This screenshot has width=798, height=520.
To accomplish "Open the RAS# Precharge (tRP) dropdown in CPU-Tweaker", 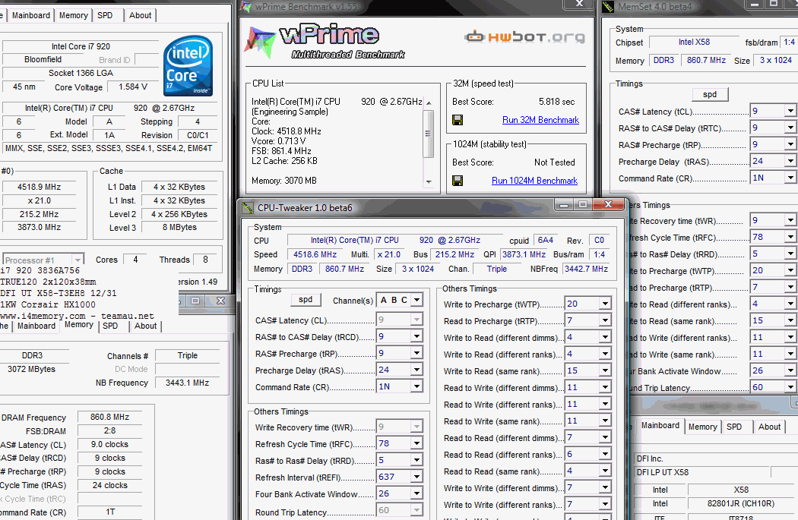I will 416,353.
